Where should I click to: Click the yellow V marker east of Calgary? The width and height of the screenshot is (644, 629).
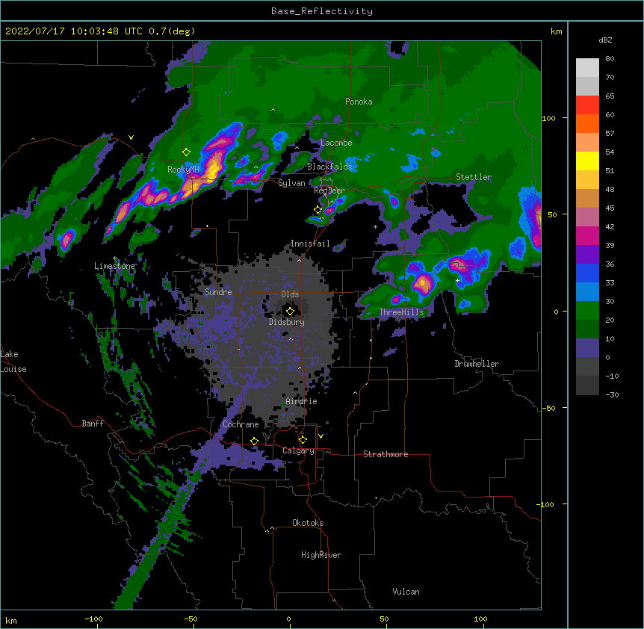(321, 436)
